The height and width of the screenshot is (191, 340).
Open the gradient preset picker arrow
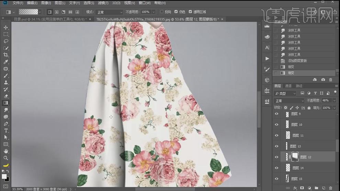(x=40, y=12)
